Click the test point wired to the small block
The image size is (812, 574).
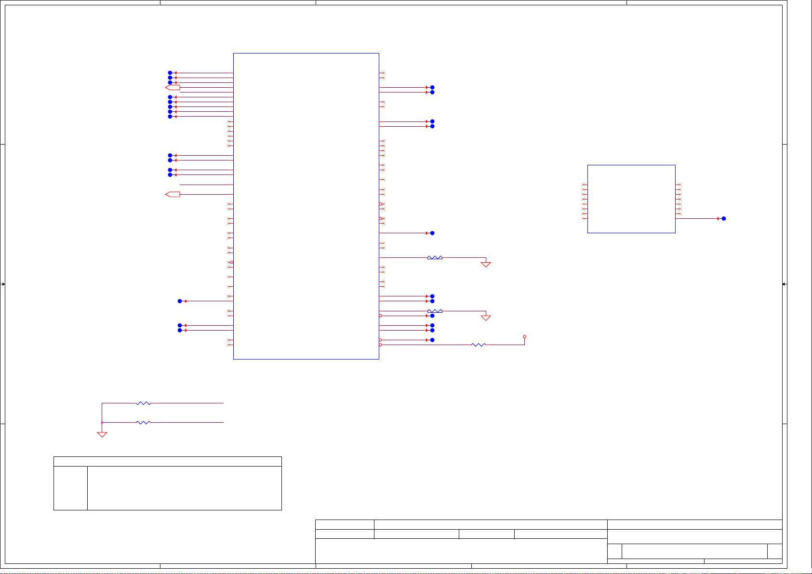pyautogui.click(x=723, y=218)
